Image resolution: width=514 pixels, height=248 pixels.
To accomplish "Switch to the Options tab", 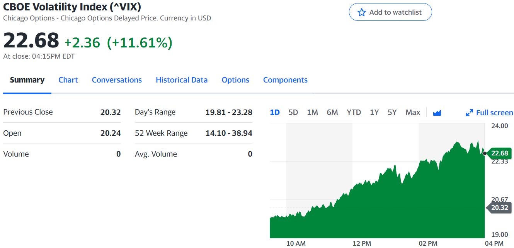I will (235, 80).
